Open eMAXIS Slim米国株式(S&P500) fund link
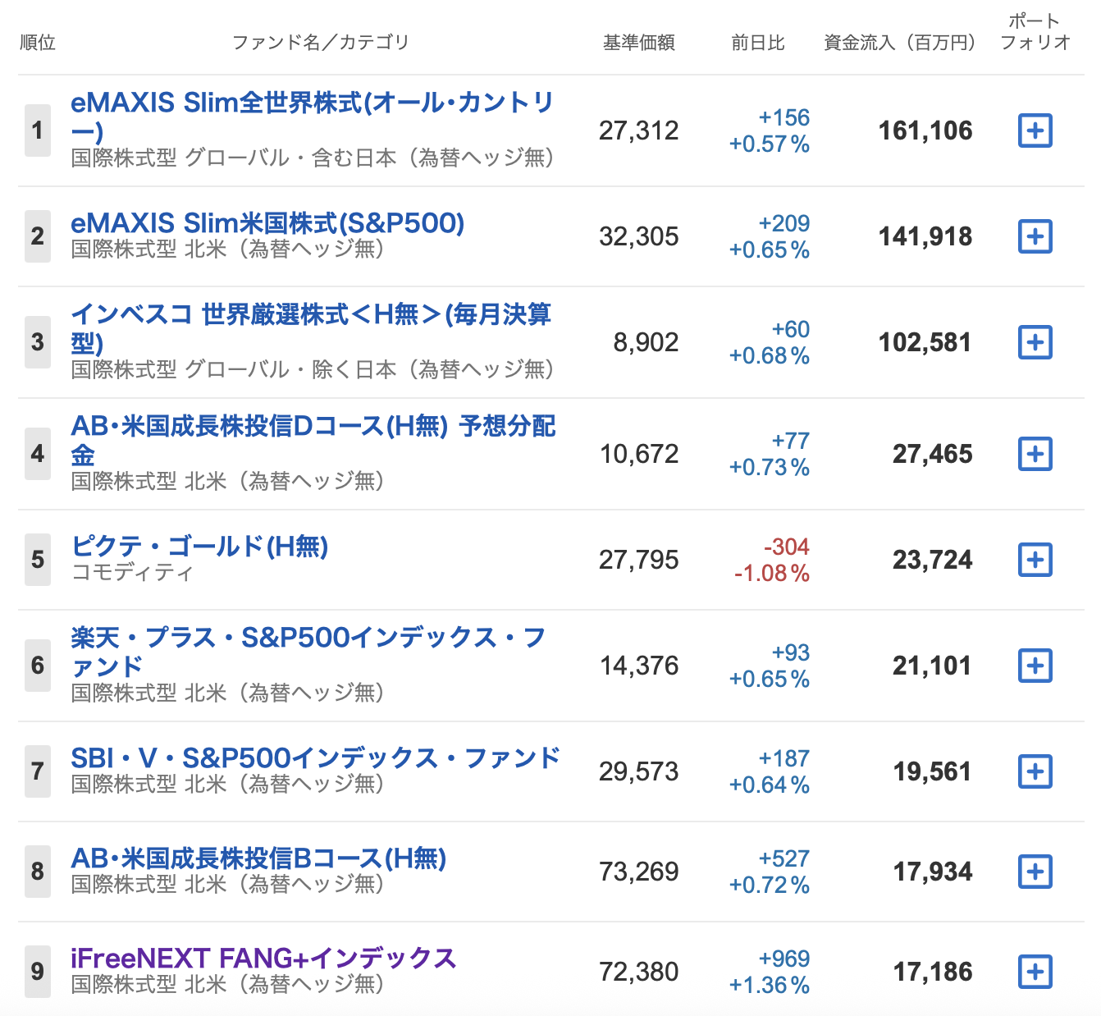Screen dimensions: 1101x1016 (267, 222)
